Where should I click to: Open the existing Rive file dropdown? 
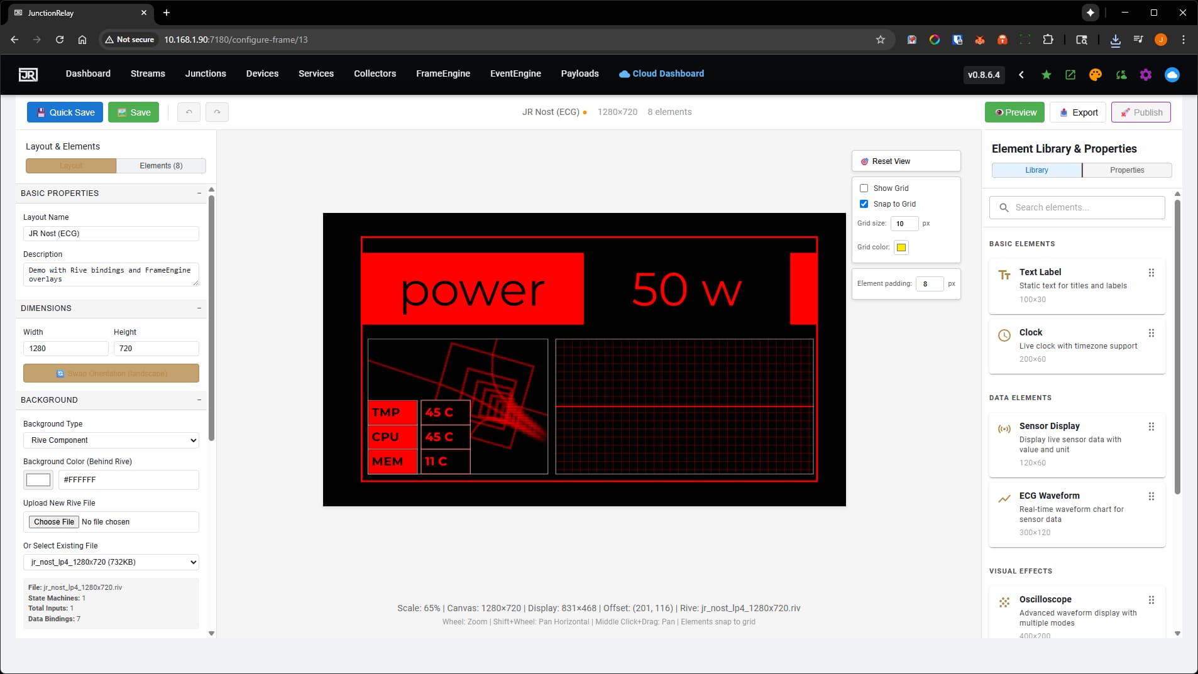[111, 562]
